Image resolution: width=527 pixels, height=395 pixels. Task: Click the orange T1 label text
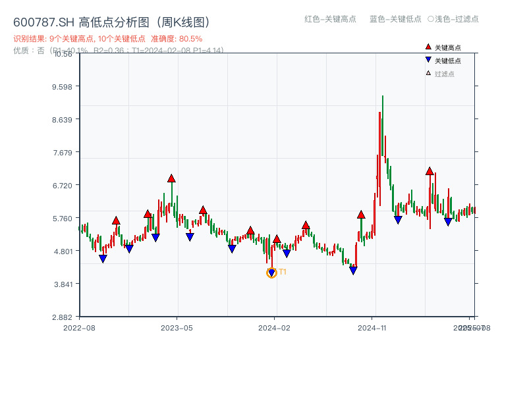click(283, 272)
